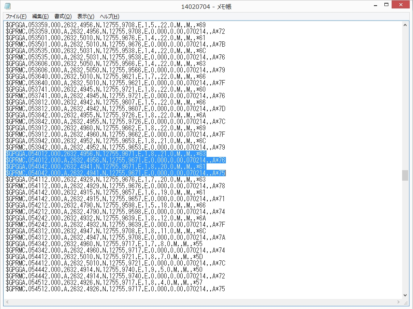Image resolution: width=413 pixels, height=309 pixels.
Task: Click the line $GPGGA,053535.000 ending *6C
Action: coord(106,51)
